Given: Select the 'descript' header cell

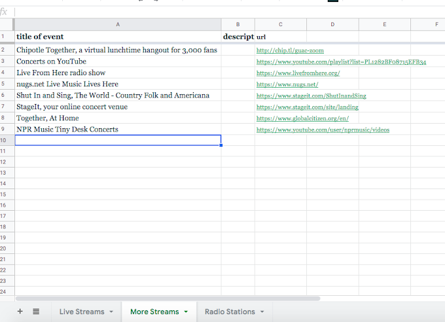Looking at the screenshot, I should pos(238,37).
